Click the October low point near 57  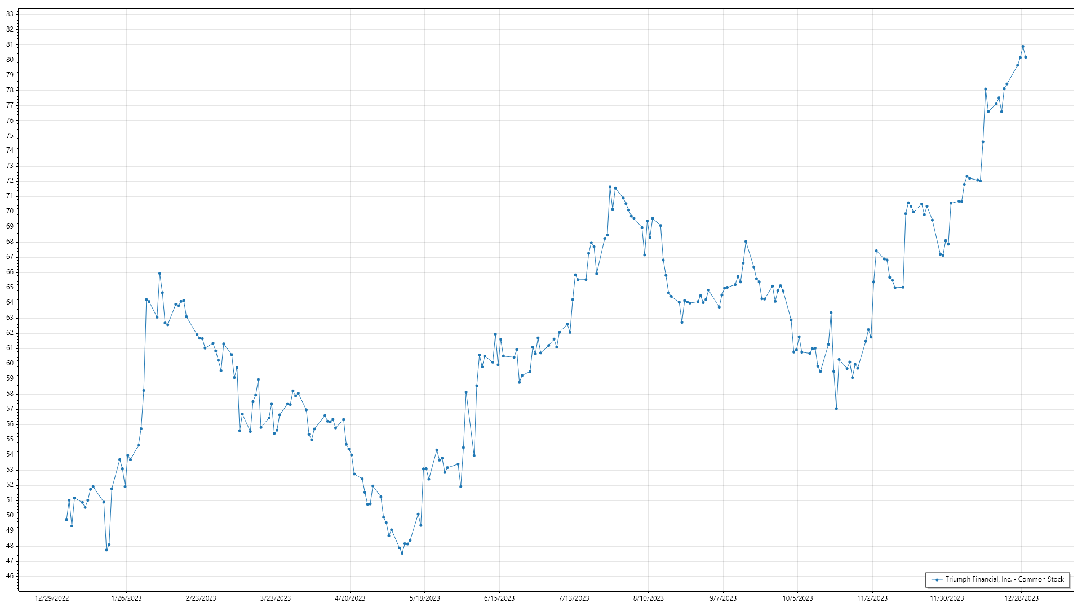coord(836,409)
